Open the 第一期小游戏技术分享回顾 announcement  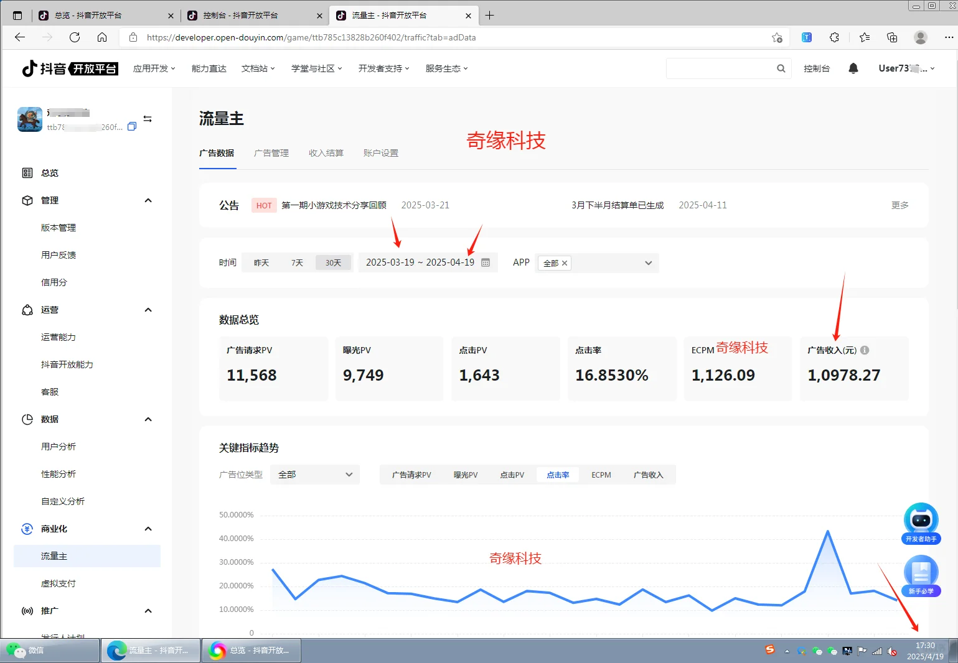pos(334,205)
